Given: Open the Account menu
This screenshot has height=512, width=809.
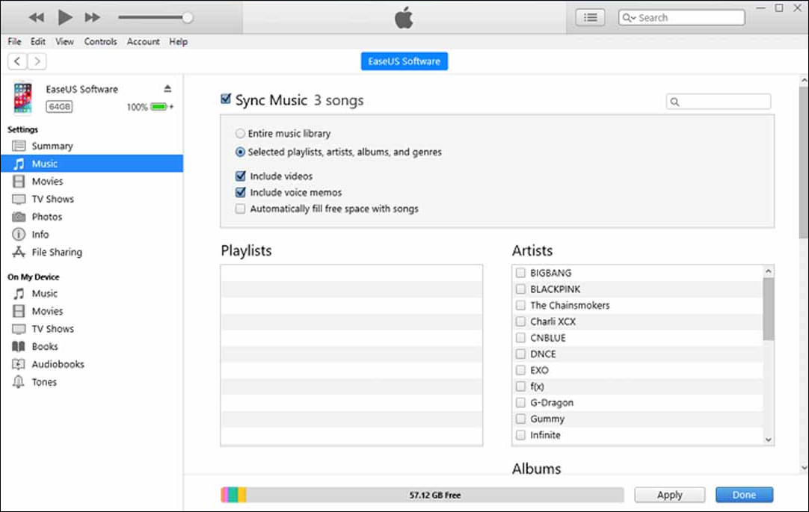Looking at the screenshot, I should [x=143, y=42].
